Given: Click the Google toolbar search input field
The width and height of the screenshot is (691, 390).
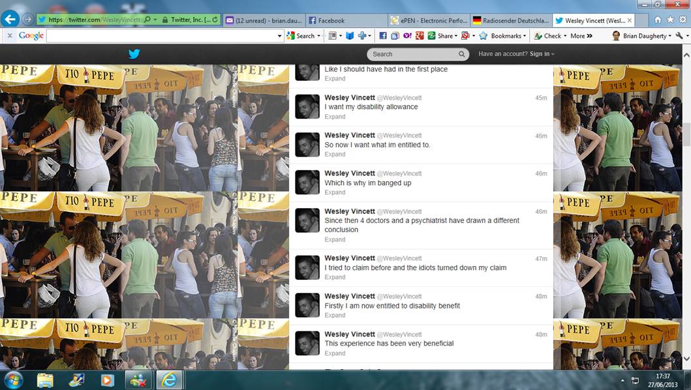Looking at the screenshot, I should click(161, 36).
